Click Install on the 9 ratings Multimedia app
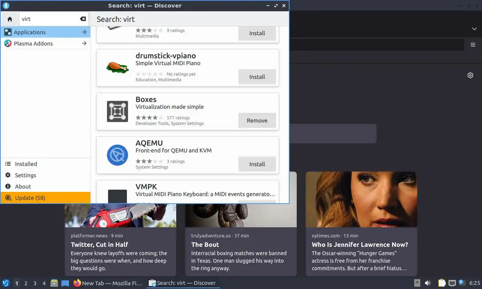 tap(257, 33)
